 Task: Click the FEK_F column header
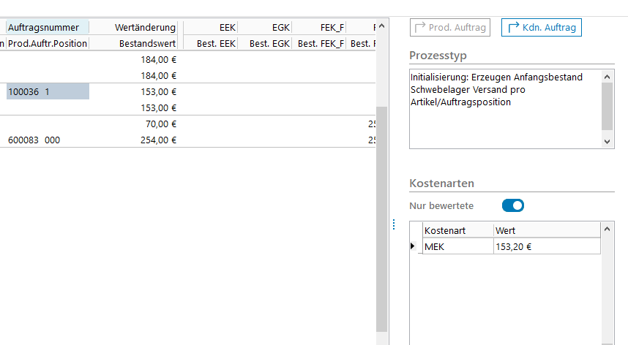pyautogui.click(x=319, y=28)
